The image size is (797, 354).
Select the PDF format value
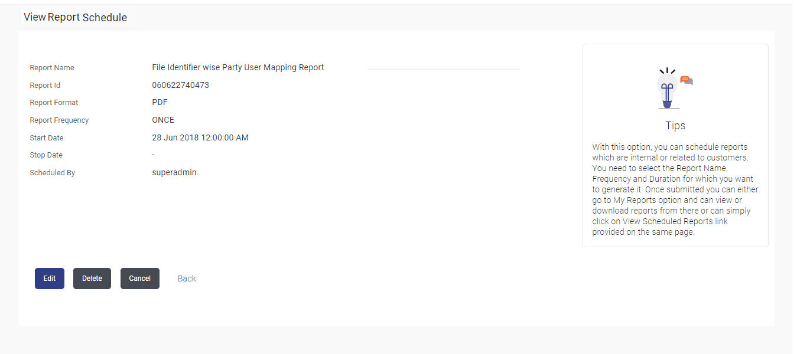[x=160, y=102]
